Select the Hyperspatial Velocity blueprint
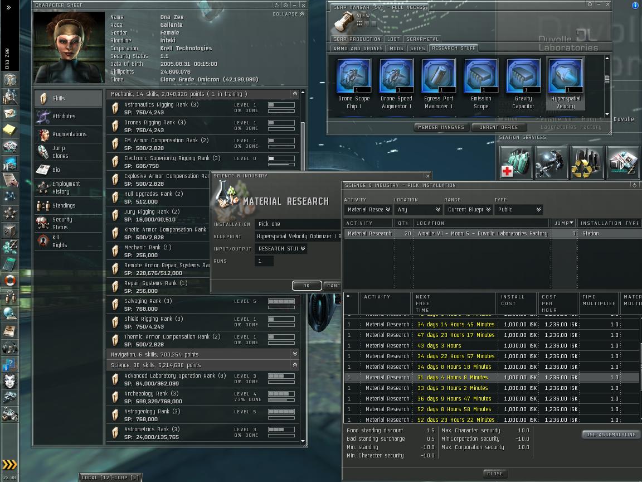Screen dimensions: 642x482 (566, 84)
